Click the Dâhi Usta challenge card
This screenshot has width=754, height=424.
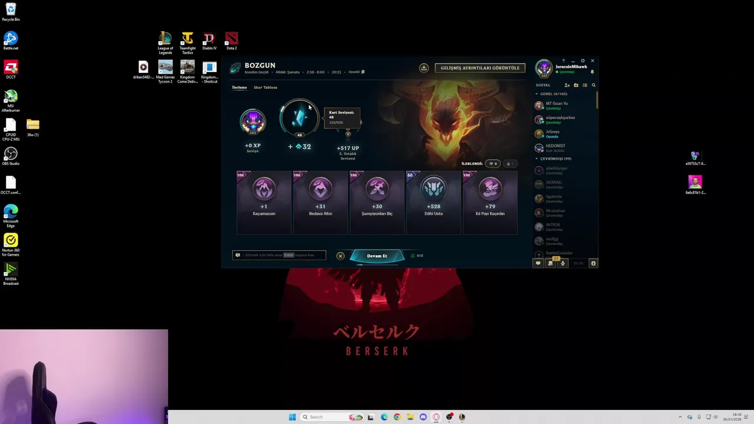coord(434,203)
